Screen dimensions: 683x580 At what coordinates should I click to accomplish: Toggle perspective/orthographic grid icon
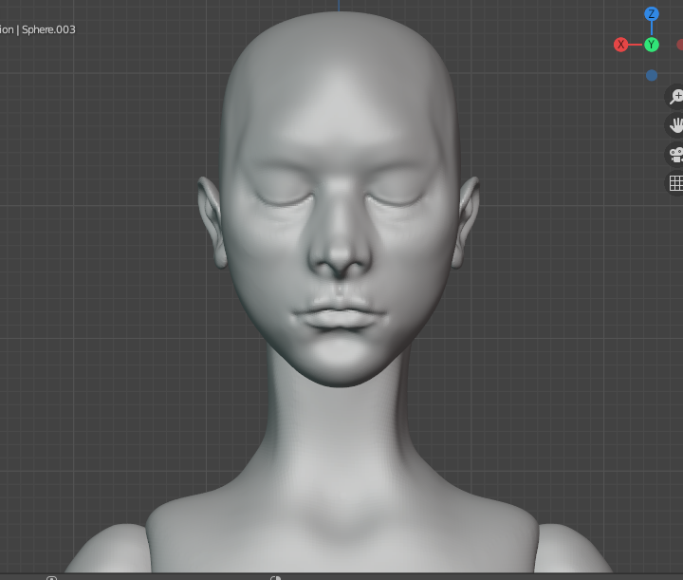[x=676, y=183]
